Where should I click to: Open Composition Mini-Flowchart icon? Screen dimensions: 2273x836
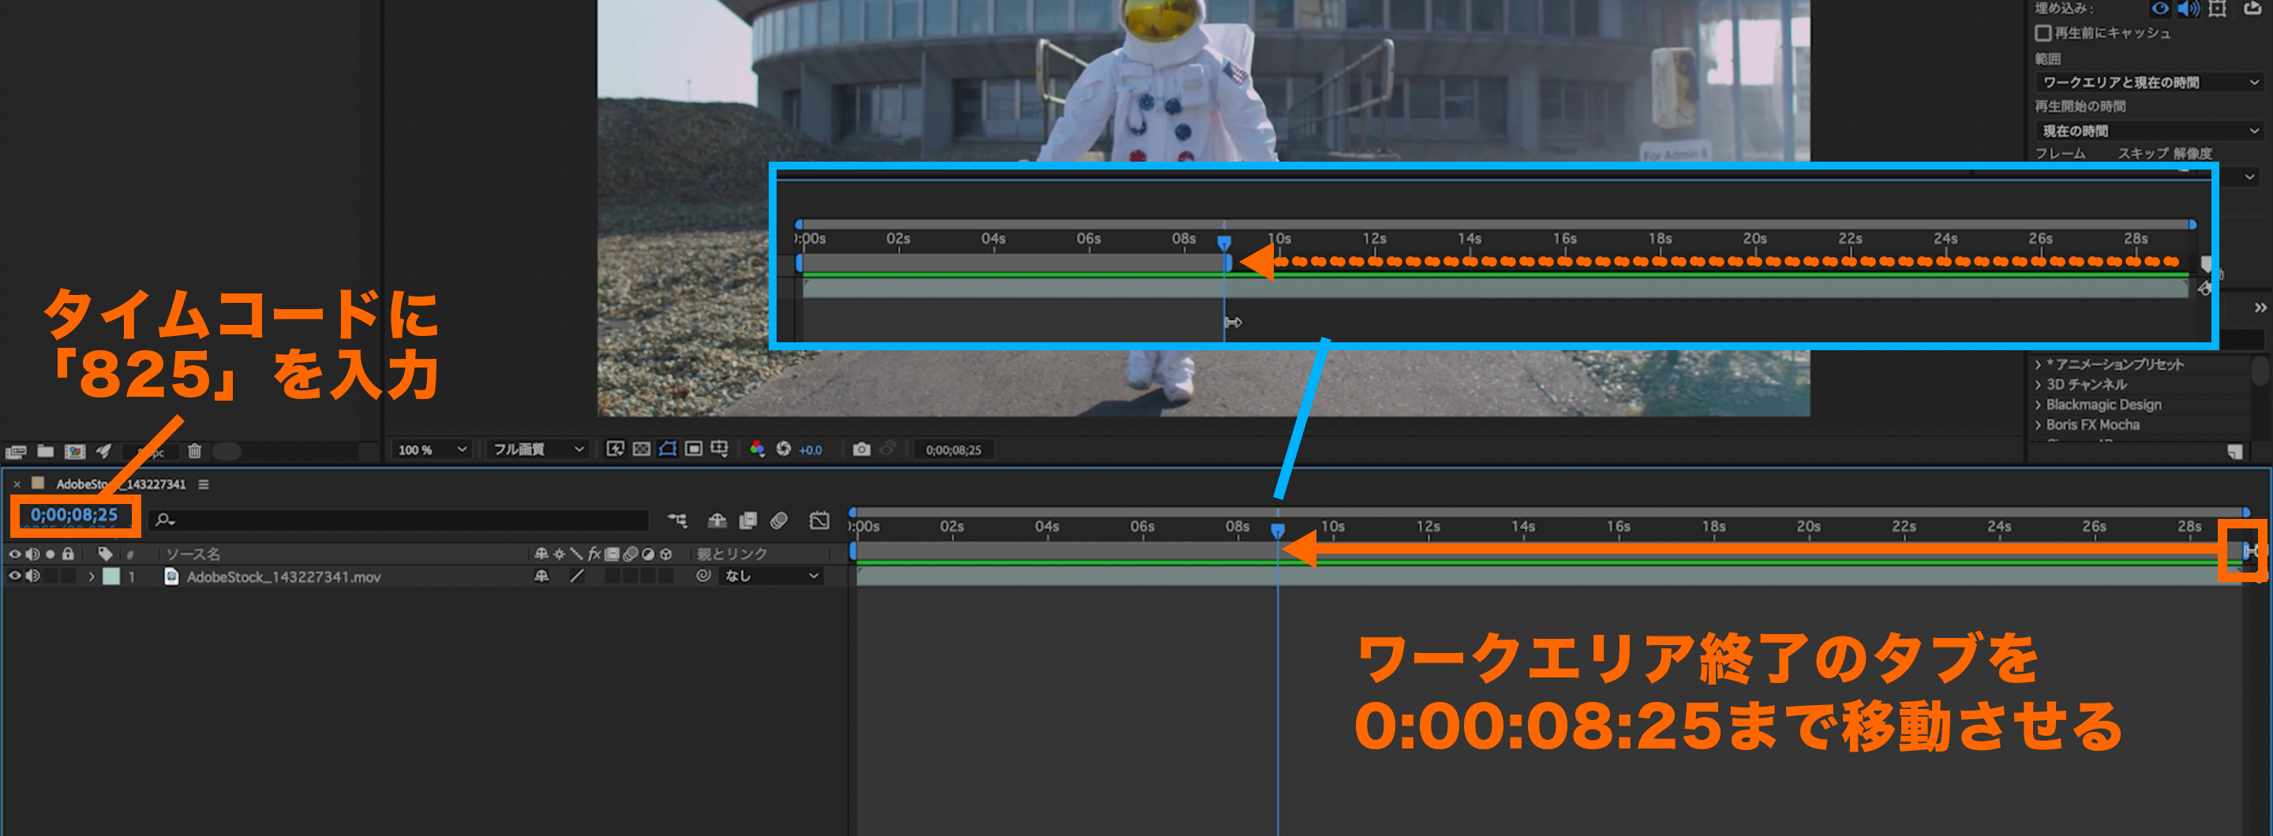coord(678,521)
